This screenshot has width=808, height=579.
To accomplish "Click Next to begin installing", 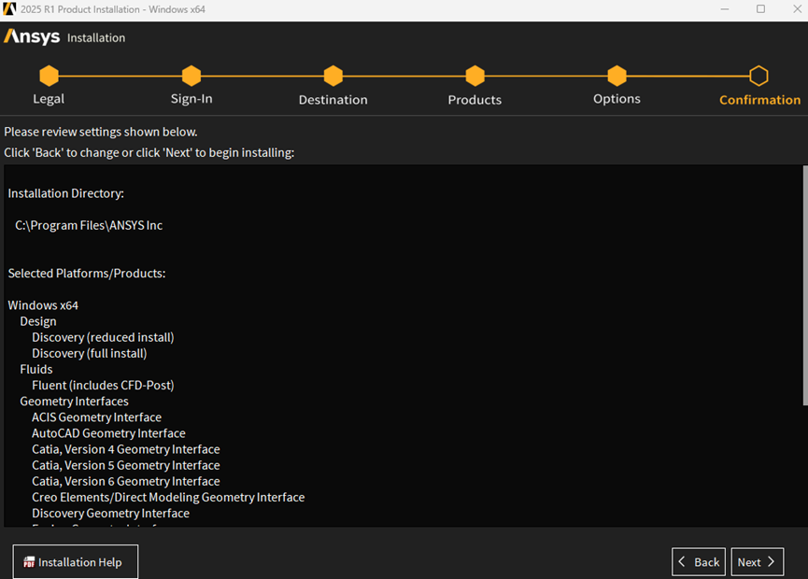I will pyautogui.click(x=758, y=562).
